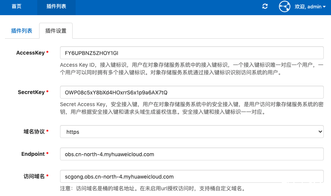Open the 欢迎, admin user dropdown
331x196 pixels.
310,7
